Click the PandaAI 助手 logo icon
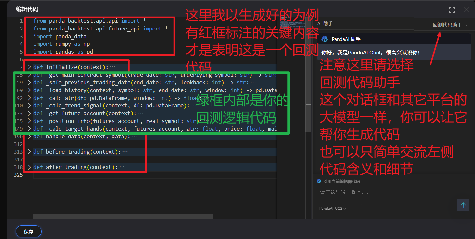The width and height of the screenshot is (475, 239). pos(324,39)
